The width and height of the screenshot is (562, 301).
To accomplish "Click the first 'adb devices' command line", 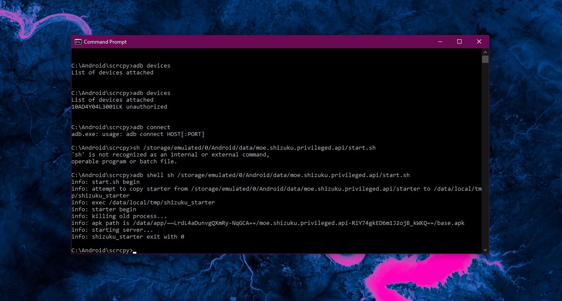I will [121, 66].
